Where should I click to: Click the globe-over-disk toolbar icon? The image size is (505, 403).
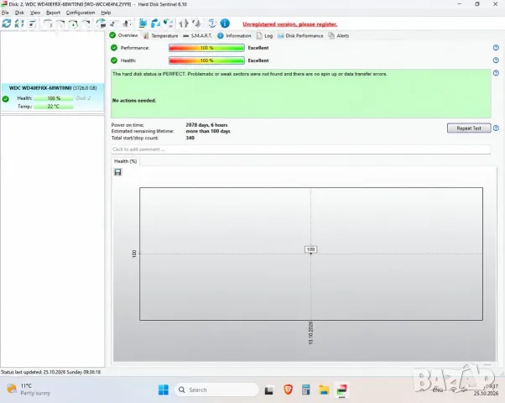pyautogui.click(x=102, y=24)
